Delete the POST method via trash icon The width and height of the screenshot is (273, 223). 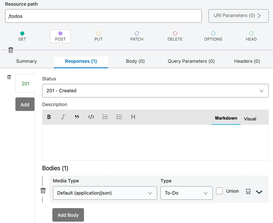pyautogui.click(x=11, y=50)
